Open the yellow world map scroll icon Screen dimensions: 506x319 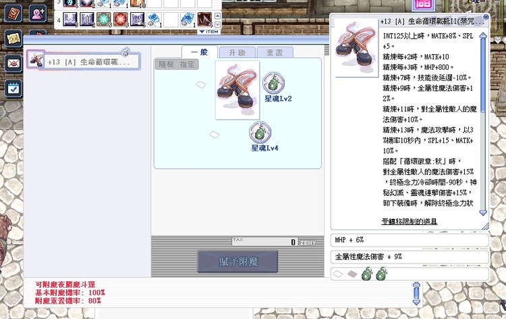tap(13, 39)
